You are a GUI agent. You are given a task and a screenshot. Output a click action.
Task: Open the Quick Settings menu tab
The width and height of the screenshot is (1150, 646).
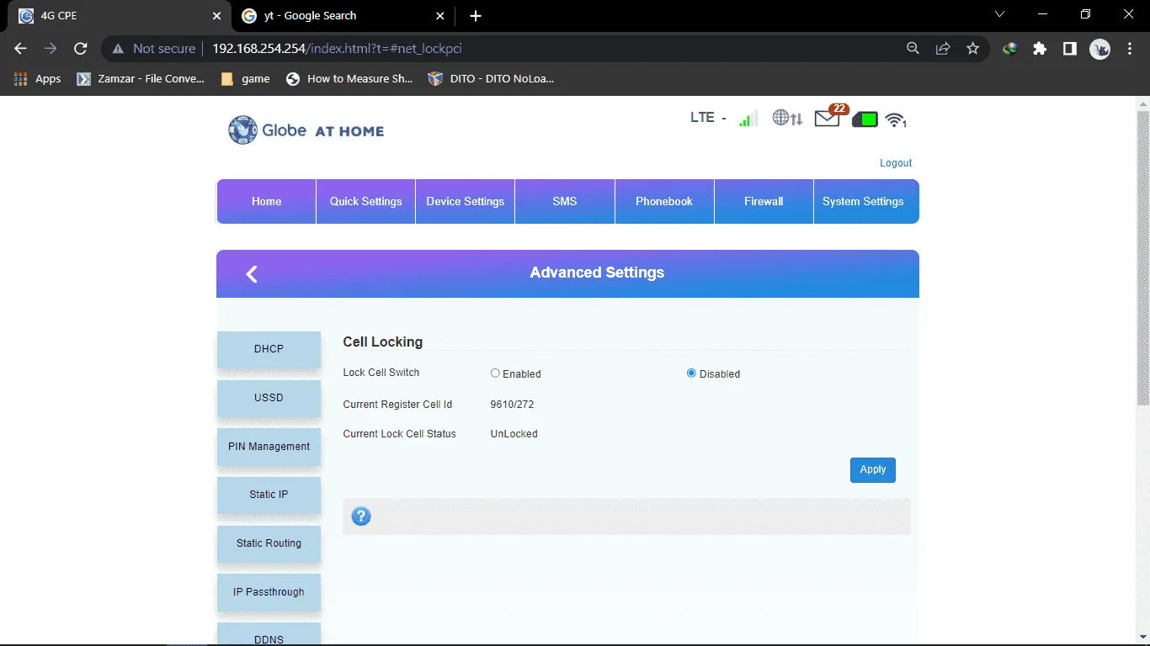tap(365, 202)
